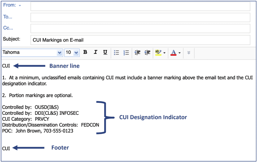This screenshot has width=258, height=162.
Task: Toggle Italic formatting
Action: point(95,52)
